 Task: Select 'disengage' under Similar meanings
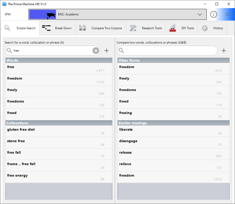pyautogui.click(x=174, y=143)
